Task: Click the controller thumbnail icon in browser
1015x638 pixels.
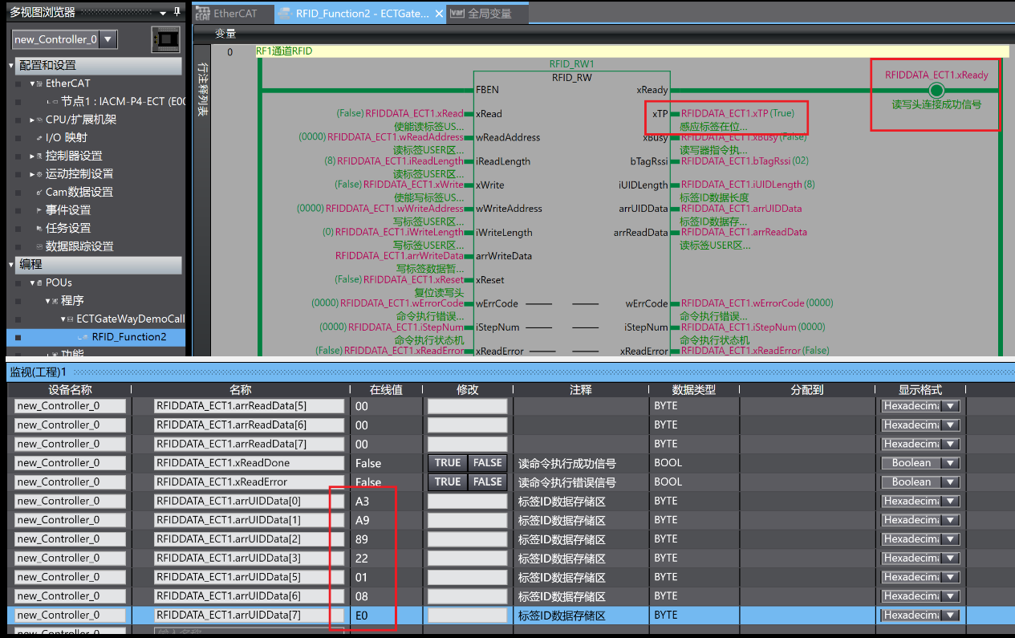Action: point(165,39)
